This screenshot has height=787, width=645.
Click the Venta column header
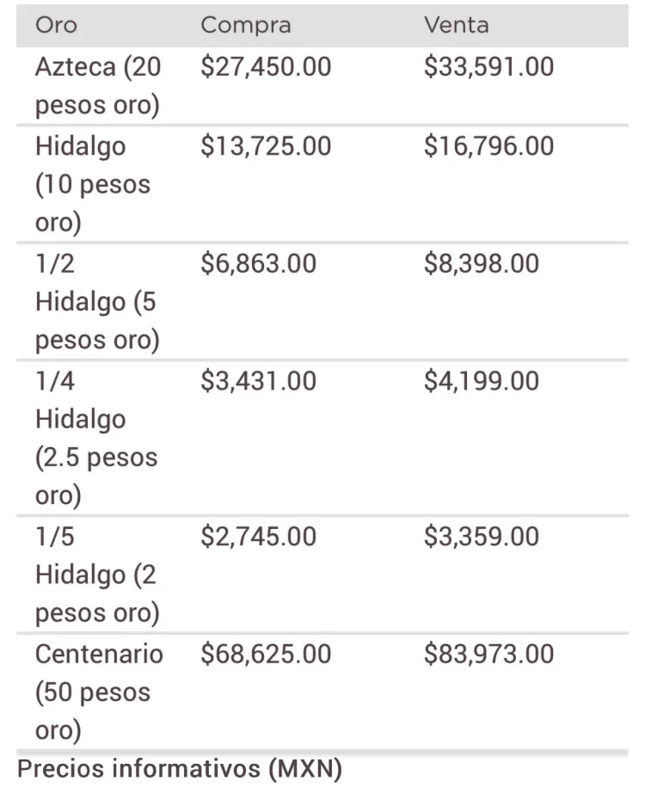(x=456, y=25)
